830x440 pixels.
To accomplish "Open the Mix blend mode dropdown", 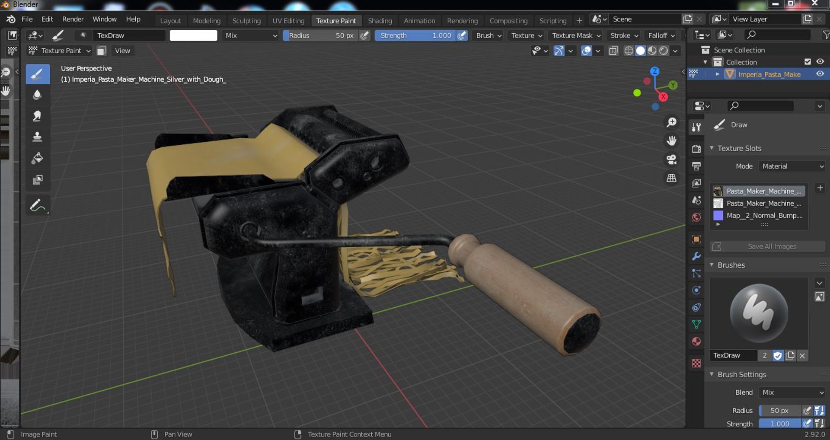I will tap(251, 35).
